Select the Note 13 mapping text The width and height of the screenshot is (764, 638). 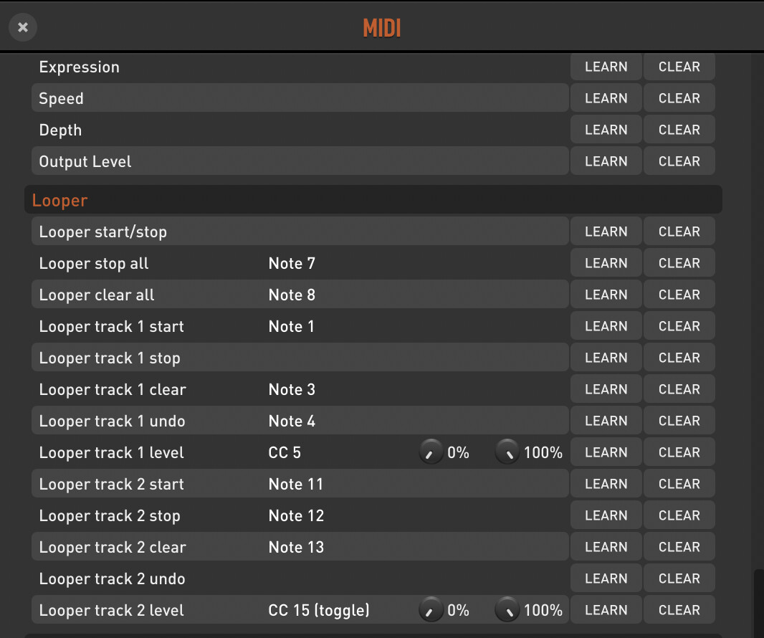296,547
